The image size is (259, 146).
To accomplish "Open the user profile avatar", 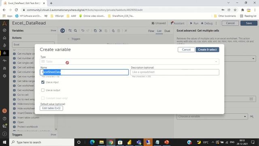I will coord(4,111).
